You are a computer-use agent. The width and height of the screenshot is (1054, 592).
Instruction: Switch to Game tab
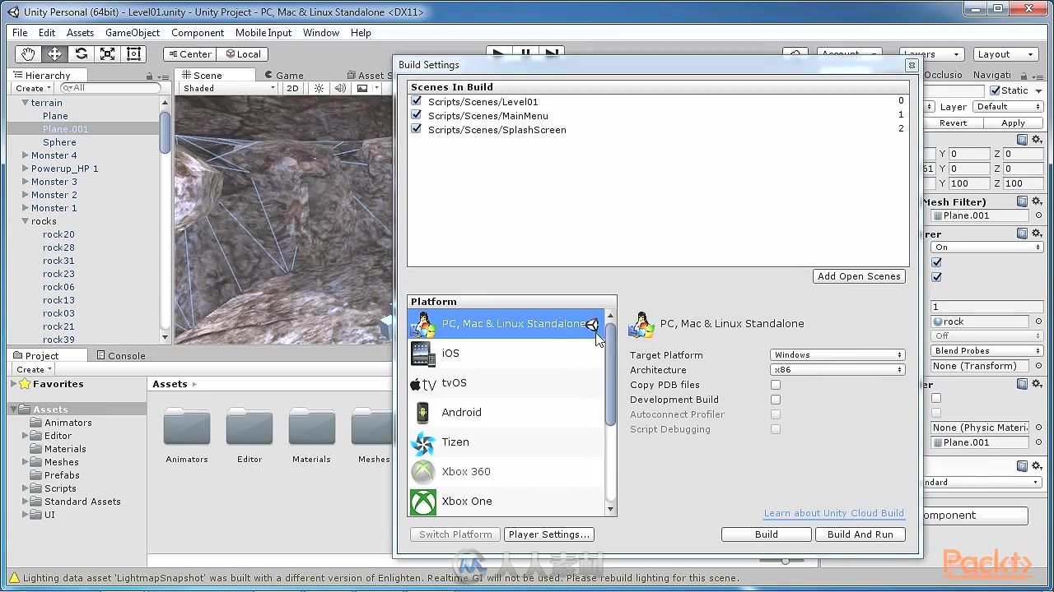(283, 75)
